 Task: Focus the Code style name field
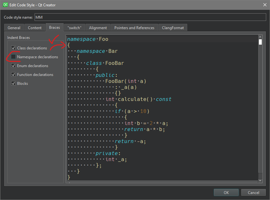(x=150, y=17)
